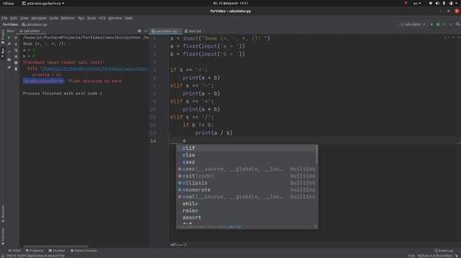This screenshot has height=258, width=461.
Task: Select 'assert' completion suggestion
Action: [x=246, y=218]
